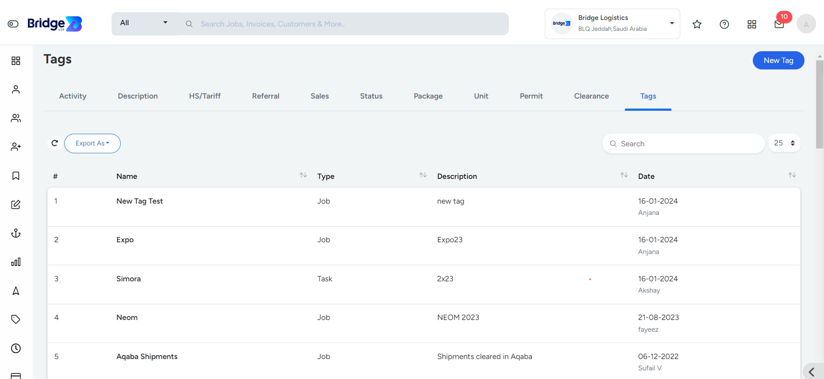Sort by Date column arrows
Image resolution: width=824 pixels, height=379 pixels.
click(792, 175)
